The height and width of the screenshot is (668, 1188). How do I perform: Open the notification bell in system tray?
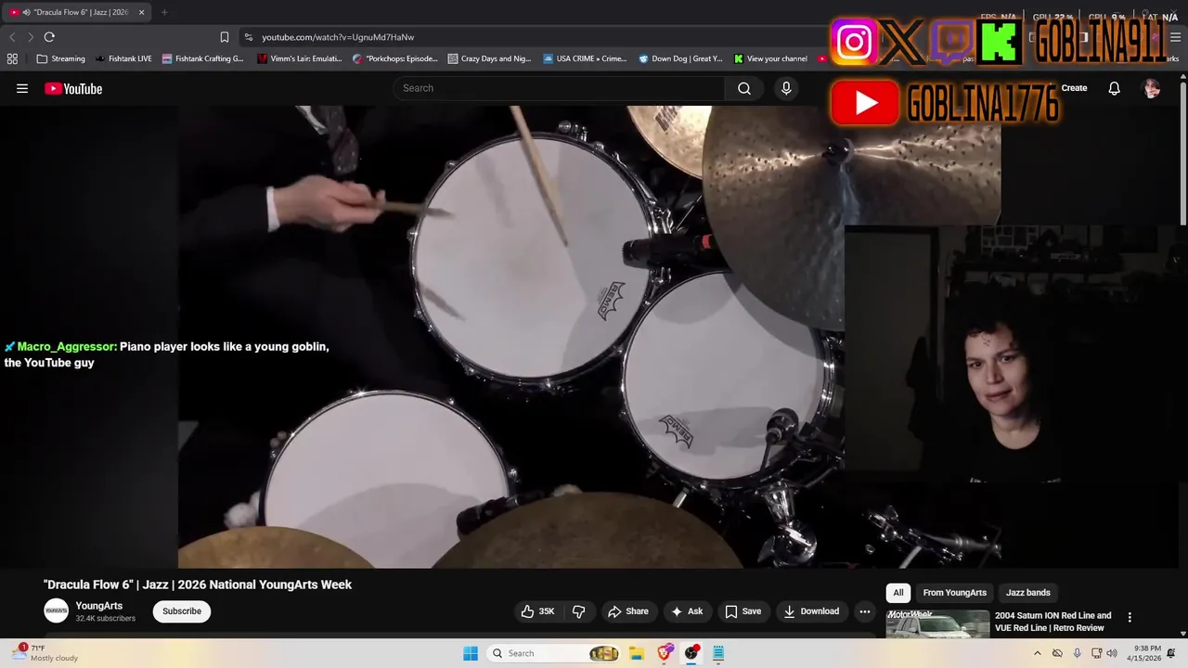(x=1171, y=653)
